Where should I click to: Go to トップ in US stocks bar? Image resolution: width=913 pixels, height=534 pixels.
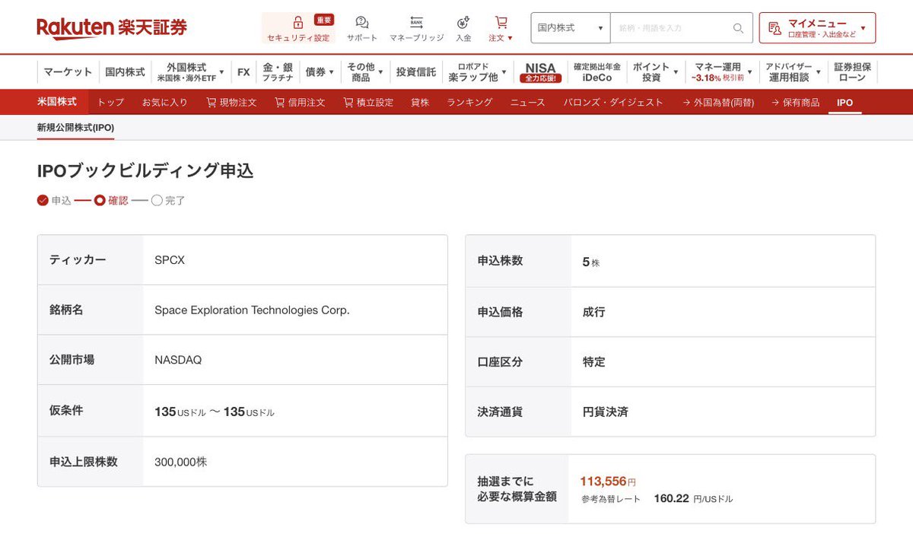[x=111, y=102]
